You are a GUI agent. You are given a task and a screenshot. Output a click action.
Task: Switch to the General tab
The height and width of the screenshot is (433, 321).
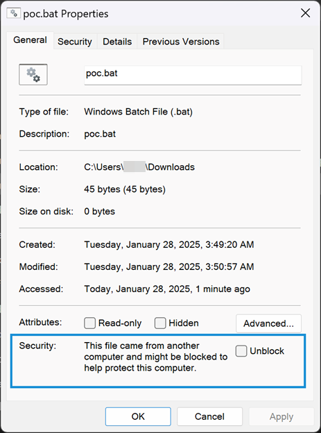point(30,40)
